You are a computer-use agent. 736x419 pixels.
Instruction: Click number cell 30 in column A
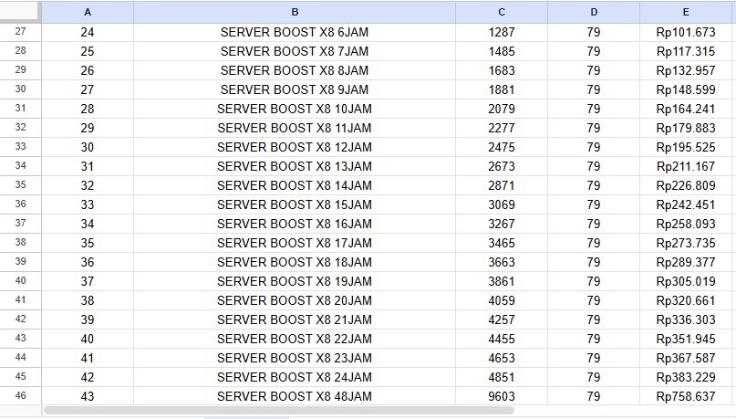pos(88,148)
